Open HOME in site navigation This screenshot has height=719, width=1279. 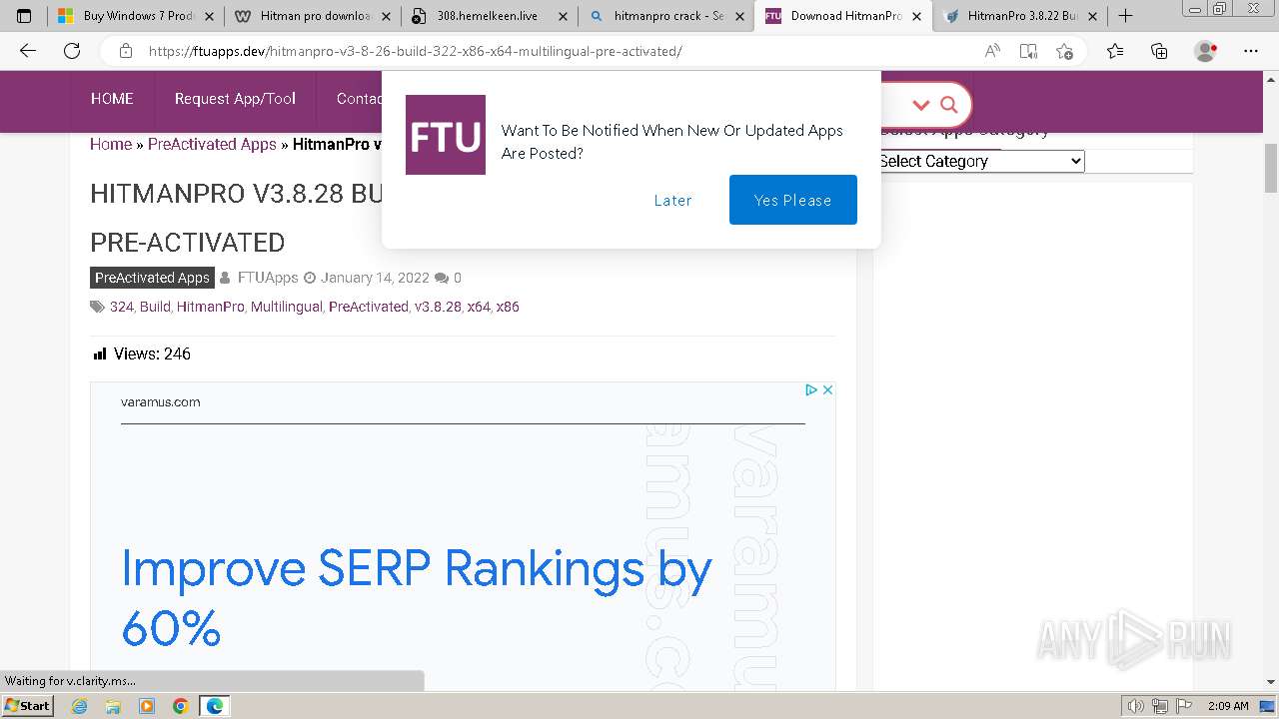(x=112, y=98)
